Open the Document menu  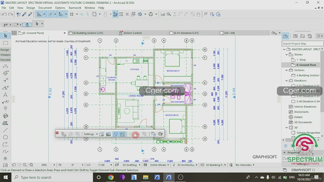click(x=45, y=8)
